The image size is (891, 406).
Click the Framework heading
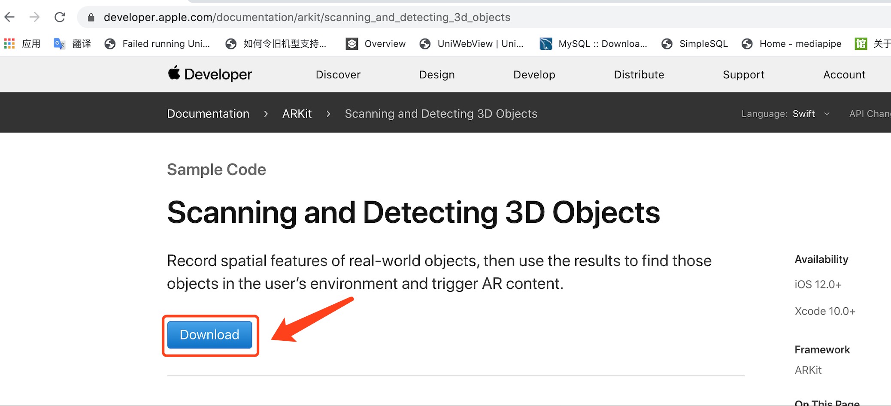822,350
